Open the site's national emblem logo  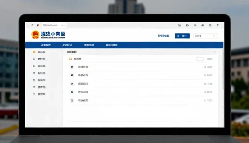click(x=35, y=35)
